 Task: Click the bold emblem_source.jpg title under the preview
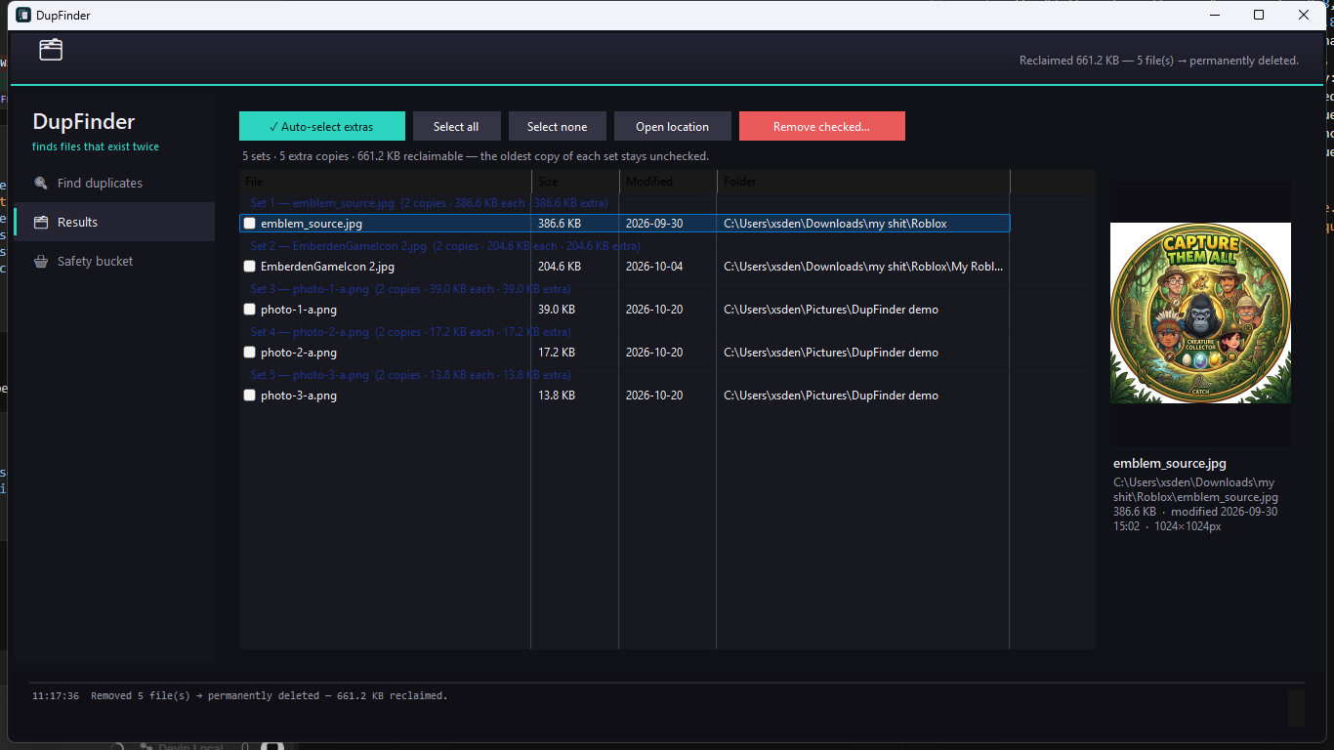point(1170,464)
